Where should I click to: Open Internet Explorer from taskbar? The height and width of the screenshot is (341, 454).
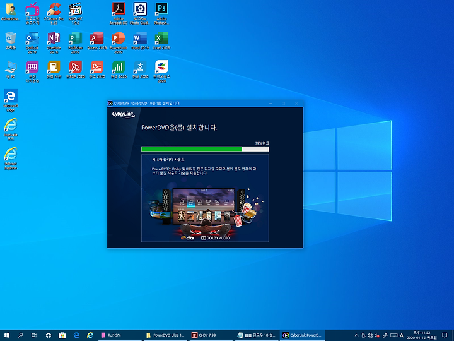coord(90,335)
